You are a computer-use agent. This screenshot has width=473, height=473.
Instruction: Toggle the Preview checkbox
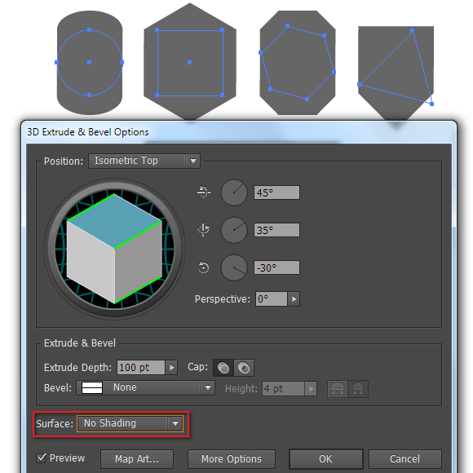click(x=41, y=458)
